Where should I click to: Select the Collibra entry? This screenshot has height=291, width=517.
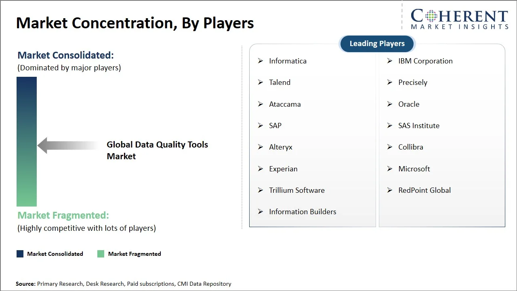click(411, 147)
